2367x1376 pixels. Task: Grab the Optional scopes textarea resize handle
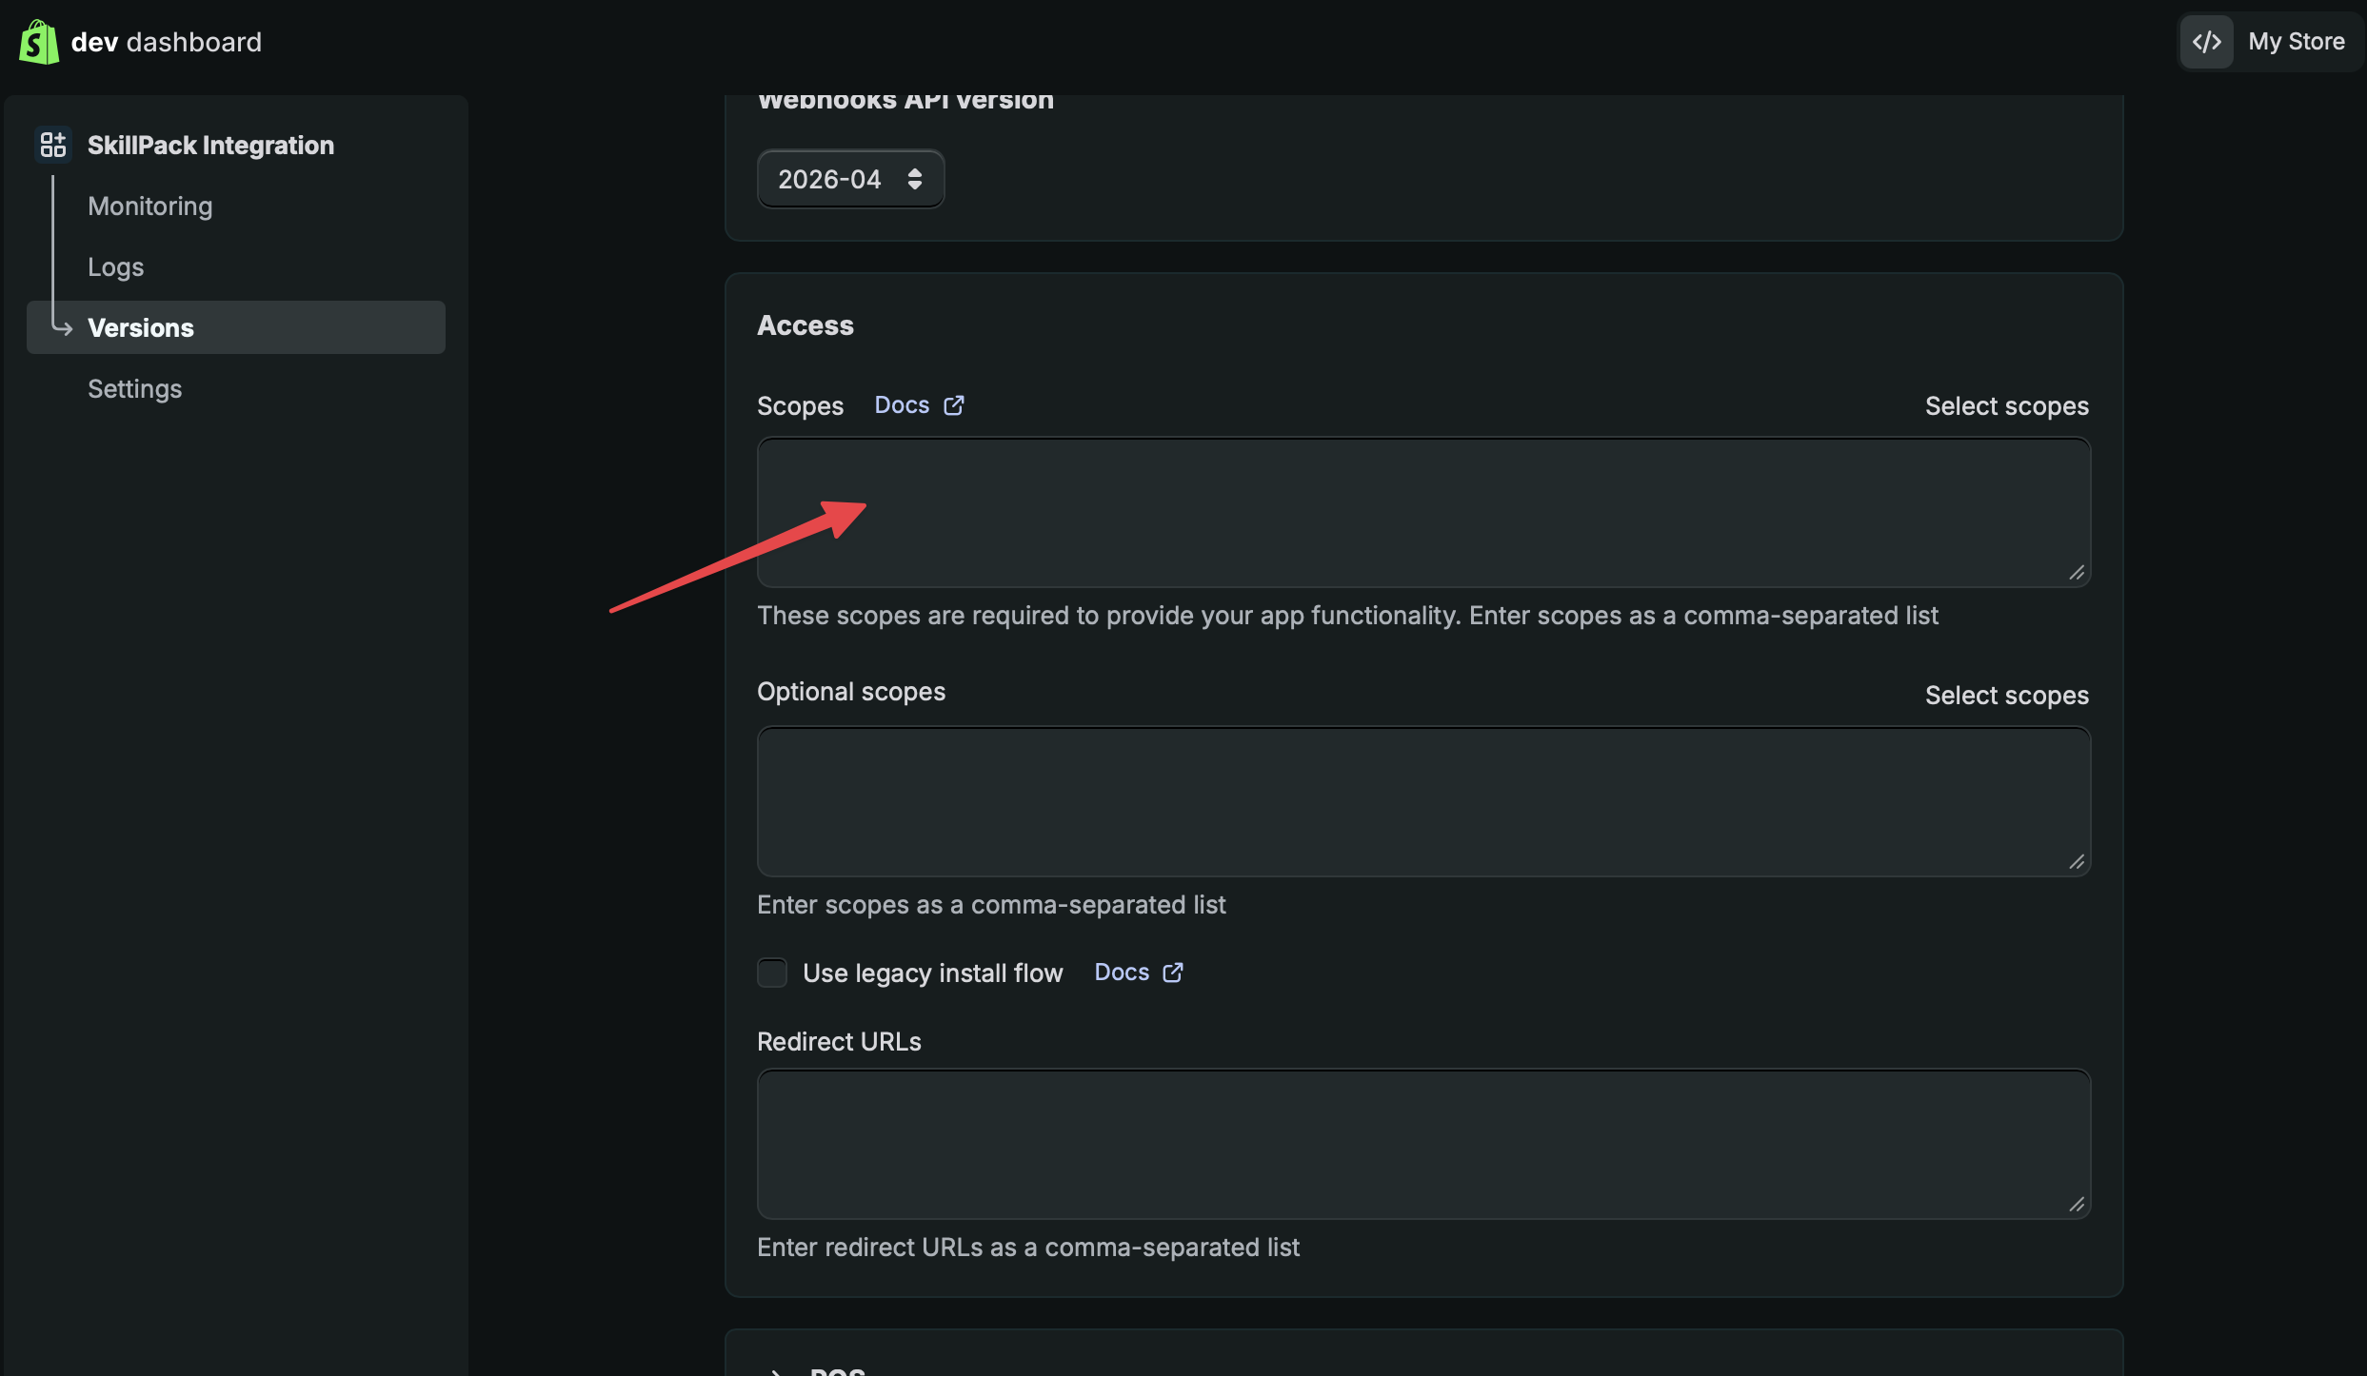2077,862
